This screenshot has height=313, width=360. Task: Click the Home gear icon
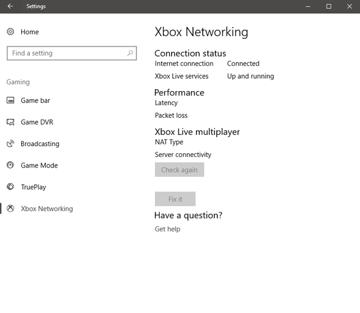(11, 32)
